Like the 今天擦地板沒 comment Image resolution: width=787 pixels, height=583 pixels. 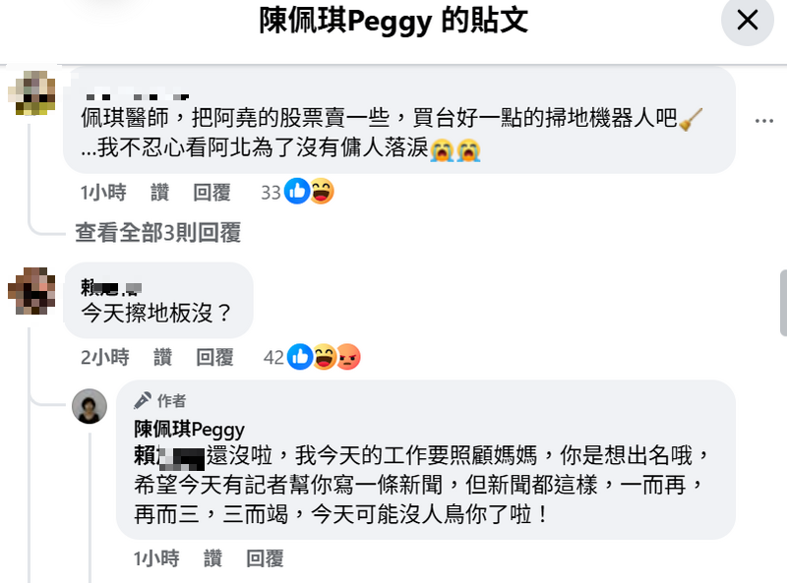coord(162,357)
